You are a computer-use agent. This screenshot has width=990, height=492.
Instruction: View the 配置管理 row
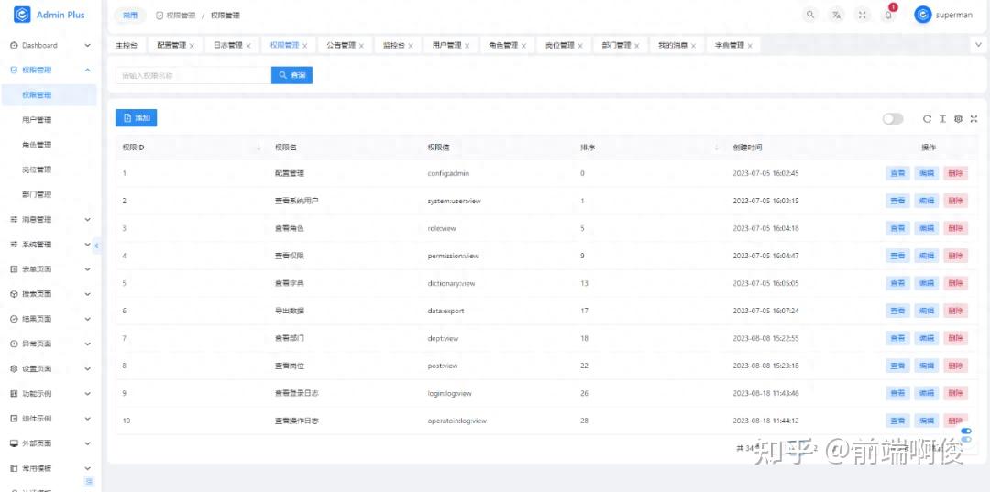pos(897,173)
